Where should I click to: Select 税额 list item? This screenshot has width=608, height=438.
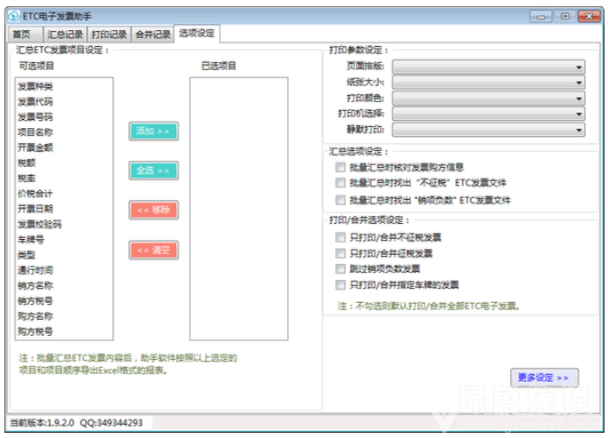(27, 163)
